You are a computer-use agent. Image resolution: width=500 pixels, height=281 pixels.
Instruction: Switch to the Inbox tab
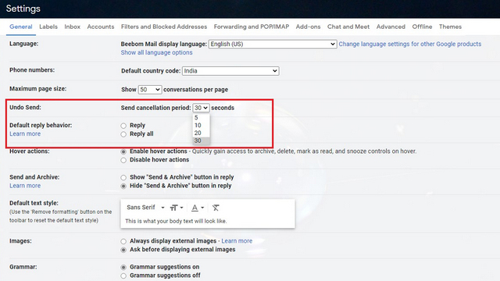pyautogui.click(x=73, y=27)
